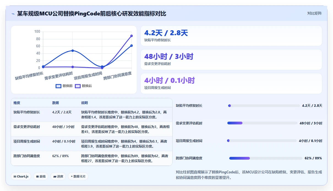Click the 缺陷平均修复时长 progress bar
This screenshot has height=191, width=333.
[x=264, y=106]
